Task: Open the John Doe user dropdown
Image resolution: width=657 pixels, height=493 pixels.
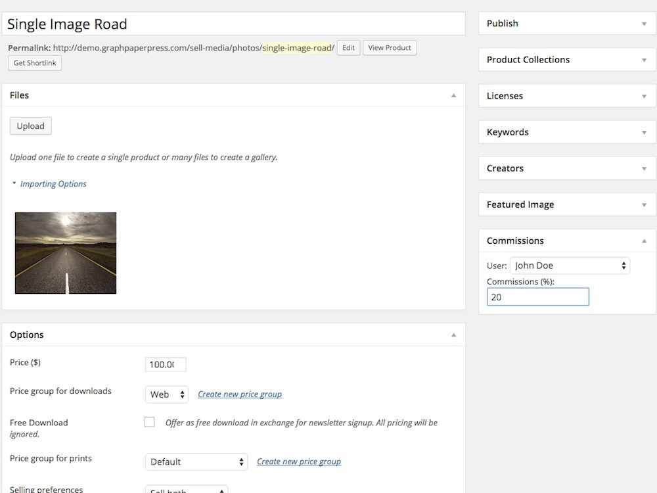Action: pos(569,266)
